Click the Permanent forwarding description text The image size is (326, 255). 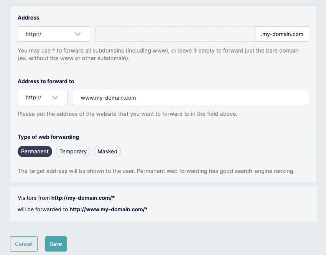[x=156, y=171]
